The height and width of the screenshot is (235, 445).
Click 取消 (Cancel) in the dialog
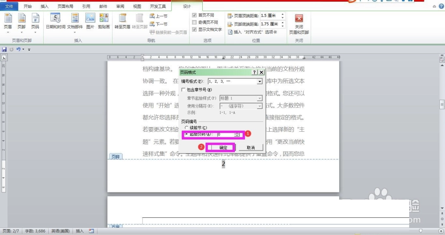[x=251, y=147]
